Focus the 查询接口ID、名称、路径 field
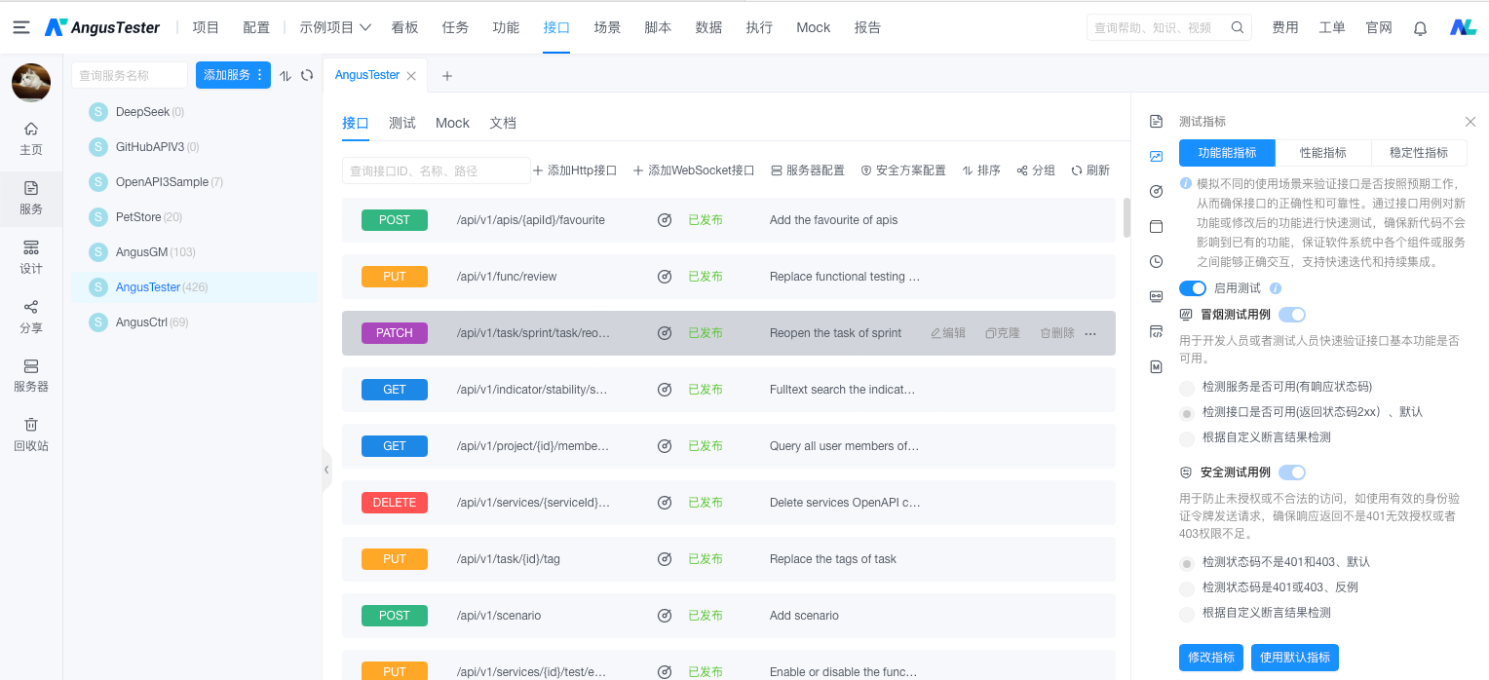This screenshot has width=1489, height=680. coord(437,170)
